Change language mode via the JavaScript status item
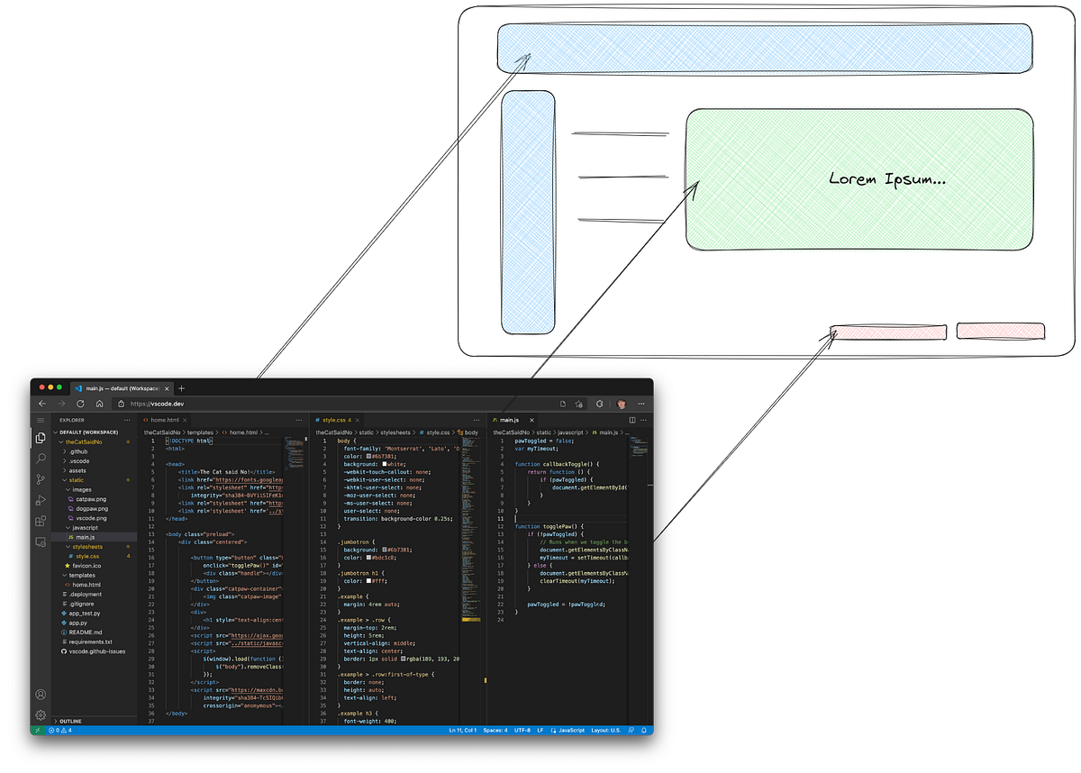Screen dimensions: 1081x773 pos(566,731)
